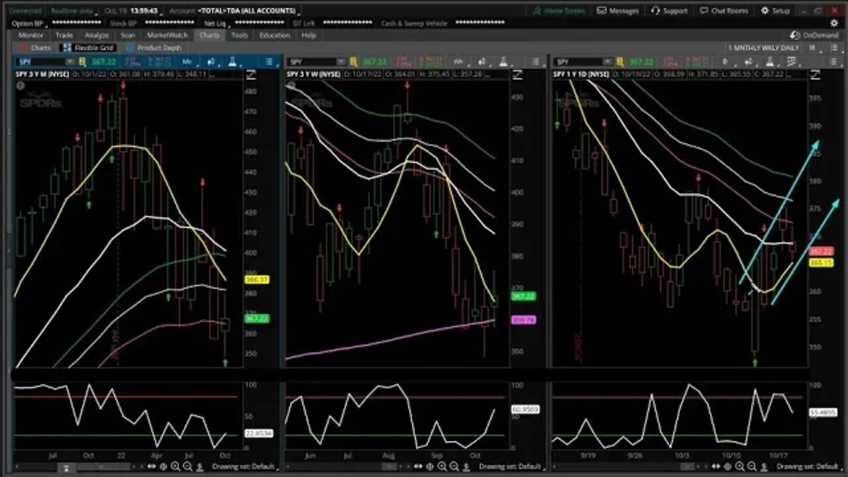Image resolution: width=848 pixels, height=477 pixels.
Task: Switch to the Trade tab
Action: pyautogui.click(x=64, y=35)
